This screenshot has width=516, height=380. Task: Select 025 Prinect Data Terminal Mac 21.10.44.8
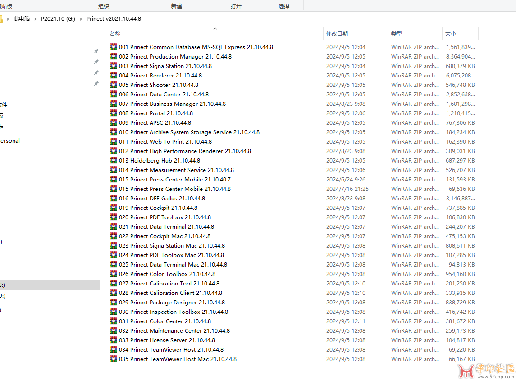(173, 265)
